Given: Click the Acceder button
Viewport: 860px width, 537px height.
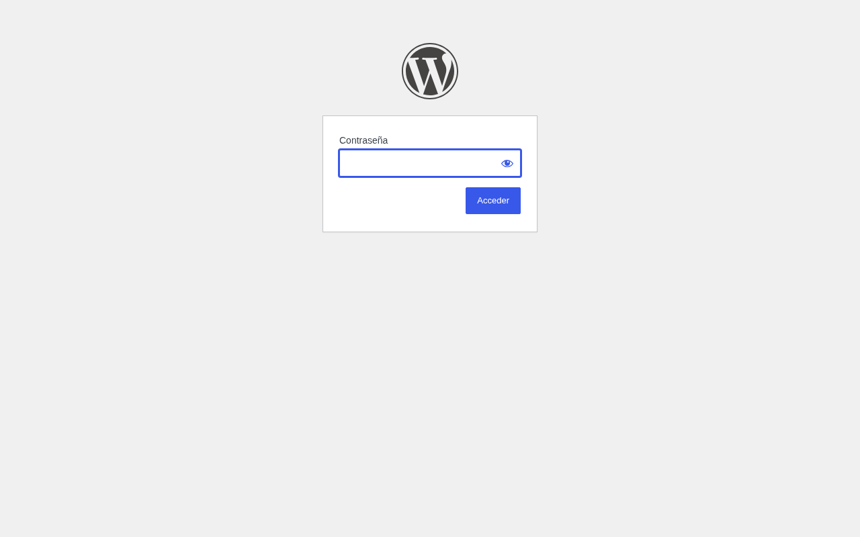Looking at the screenshot, I should tap(493, 201).
